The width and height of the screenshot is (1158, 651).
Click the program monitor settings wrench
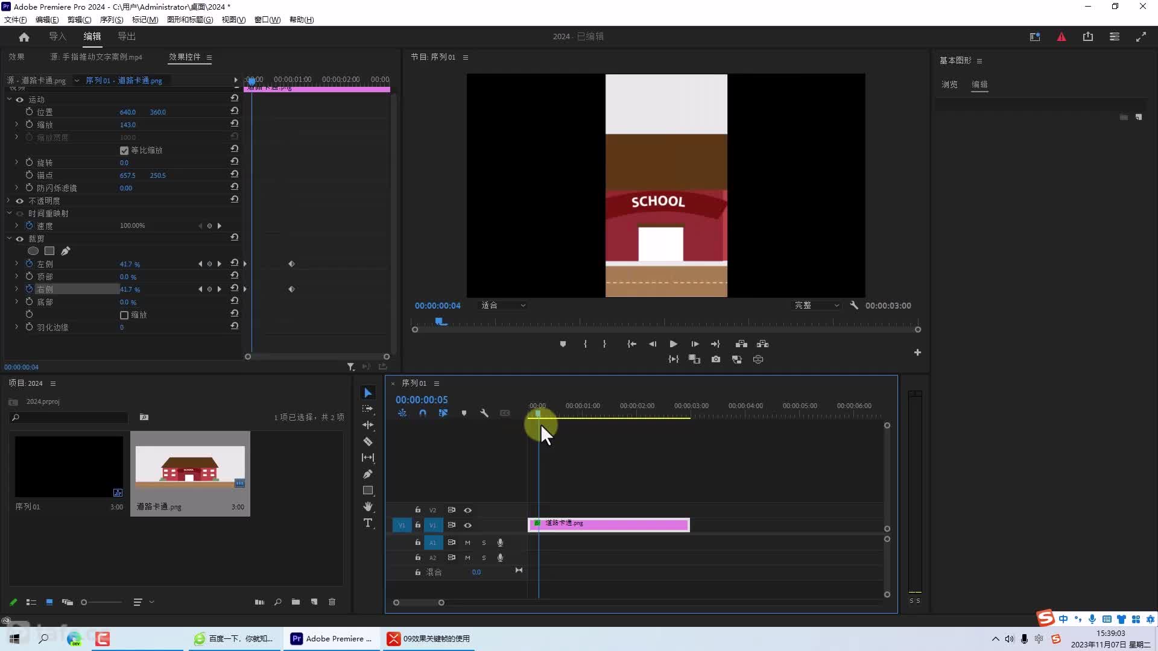pos(853,306)
